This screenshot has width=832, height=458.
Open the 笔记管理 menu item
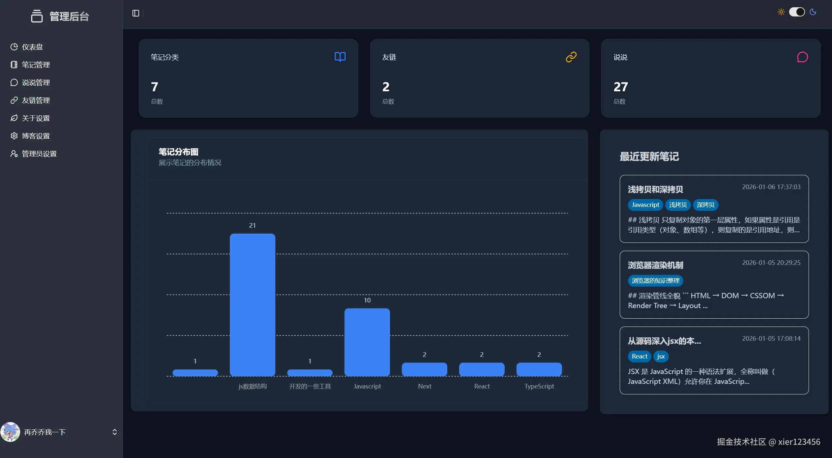pos(36,65)
